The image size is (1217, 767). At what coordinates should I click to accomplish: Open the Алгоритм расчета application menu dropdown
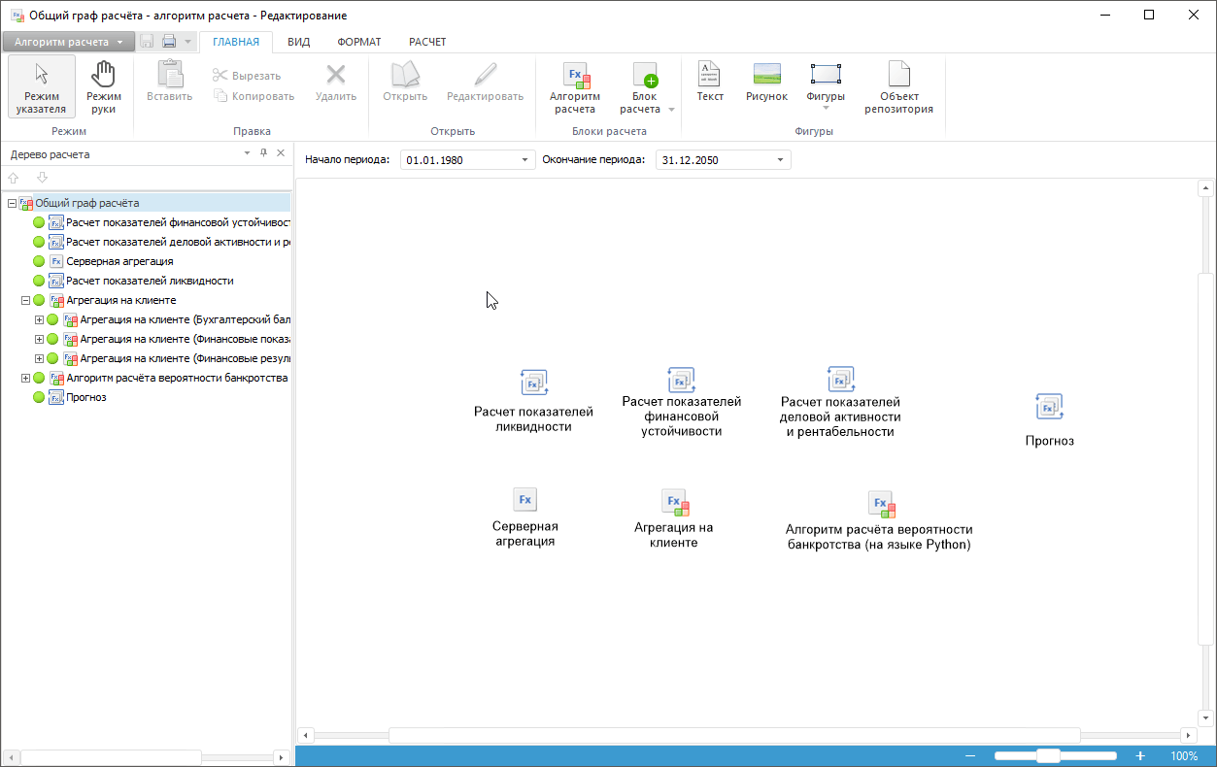coord(68,42)
